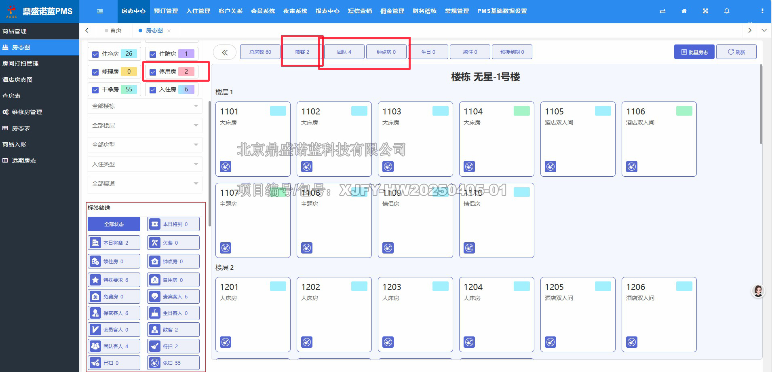Open the 报表中心 menu
The width and height of the screenshot is (772, 372).
pos(327,11)
